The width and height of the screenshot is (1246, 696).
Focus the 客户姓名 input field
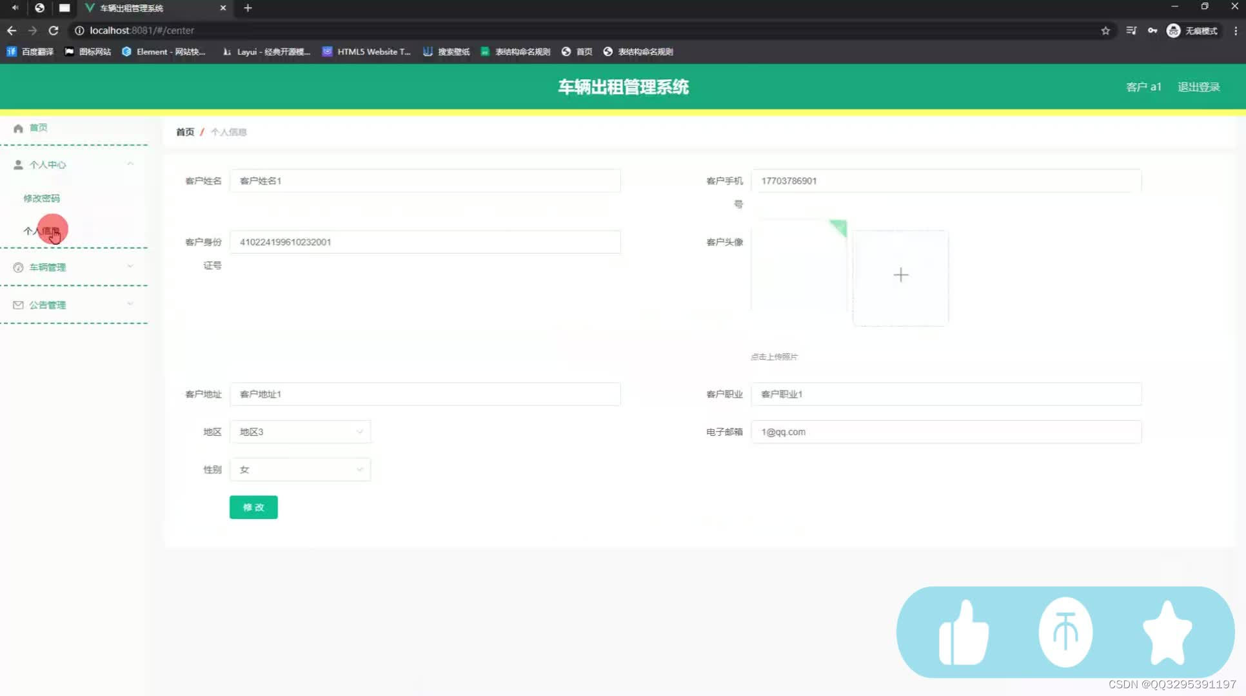(425, 181)
